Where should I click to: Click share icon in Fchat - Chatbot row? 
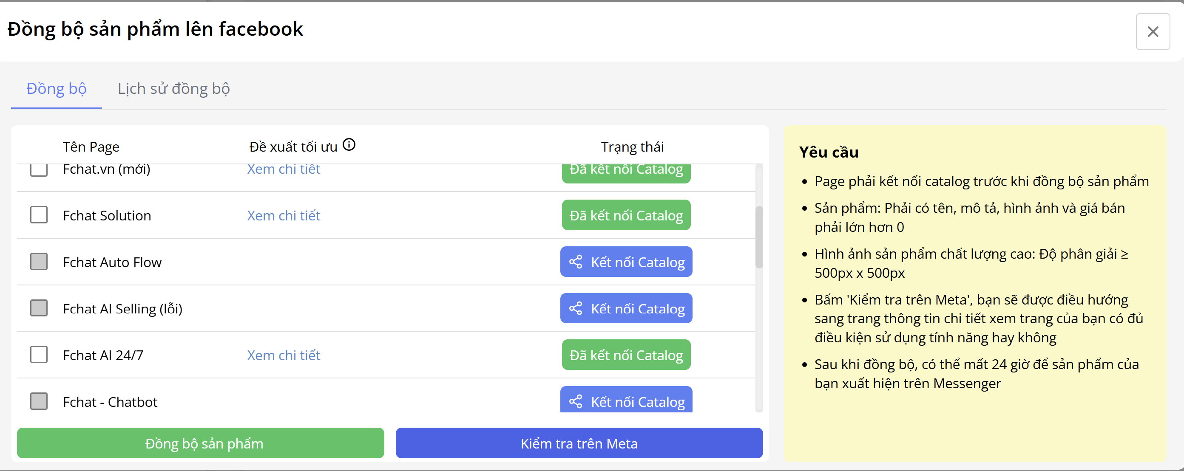(x=576, y=401)
